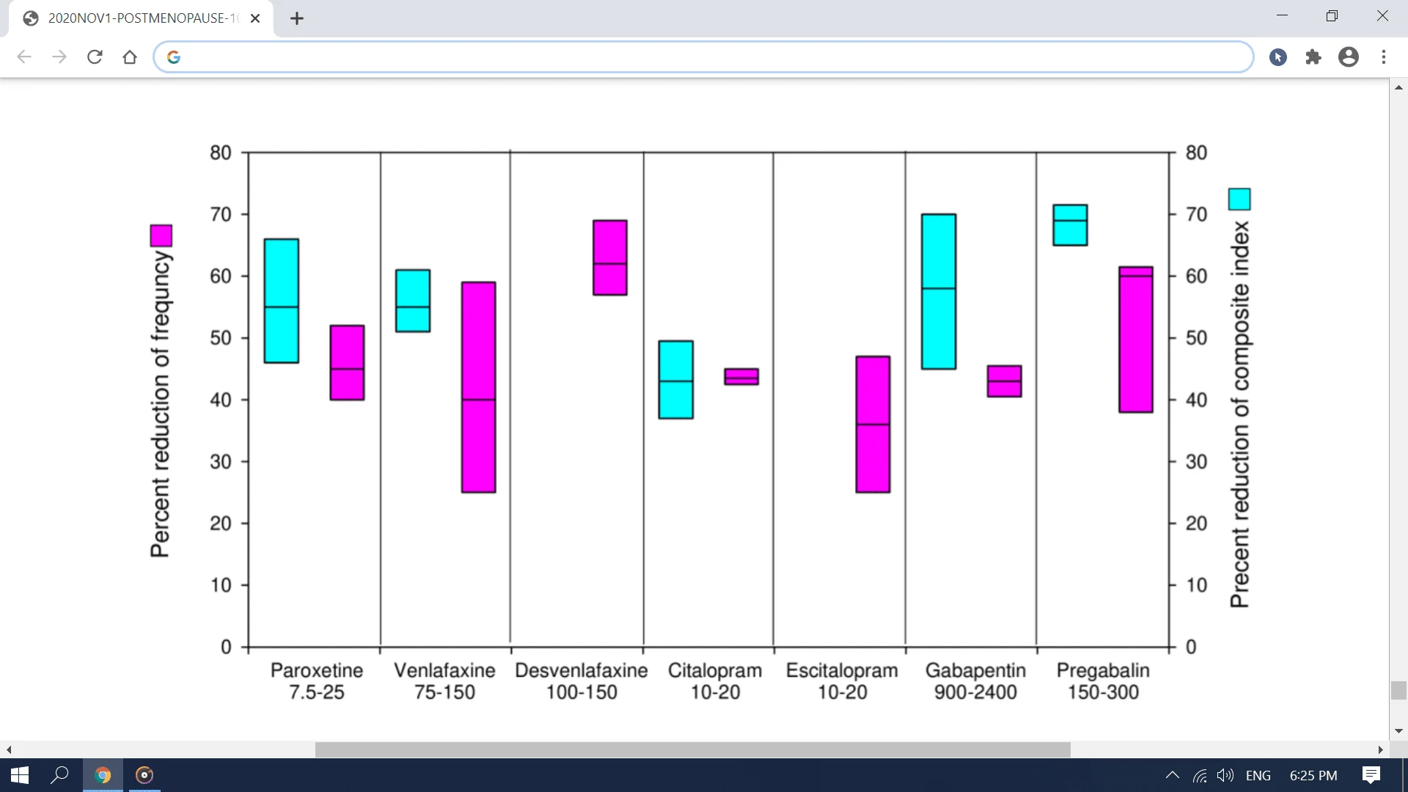
Task: Focus the address bar input
Action: click(x=703, y=57)
